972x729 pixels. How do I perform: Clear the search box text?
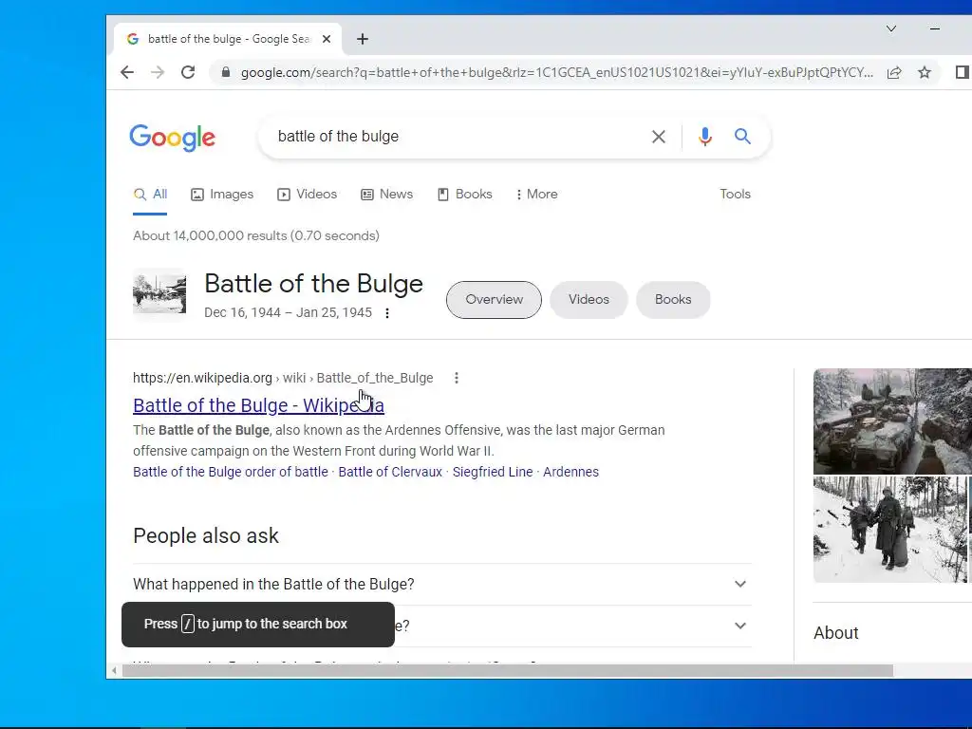pyautogui.click(x=659, y=137)
